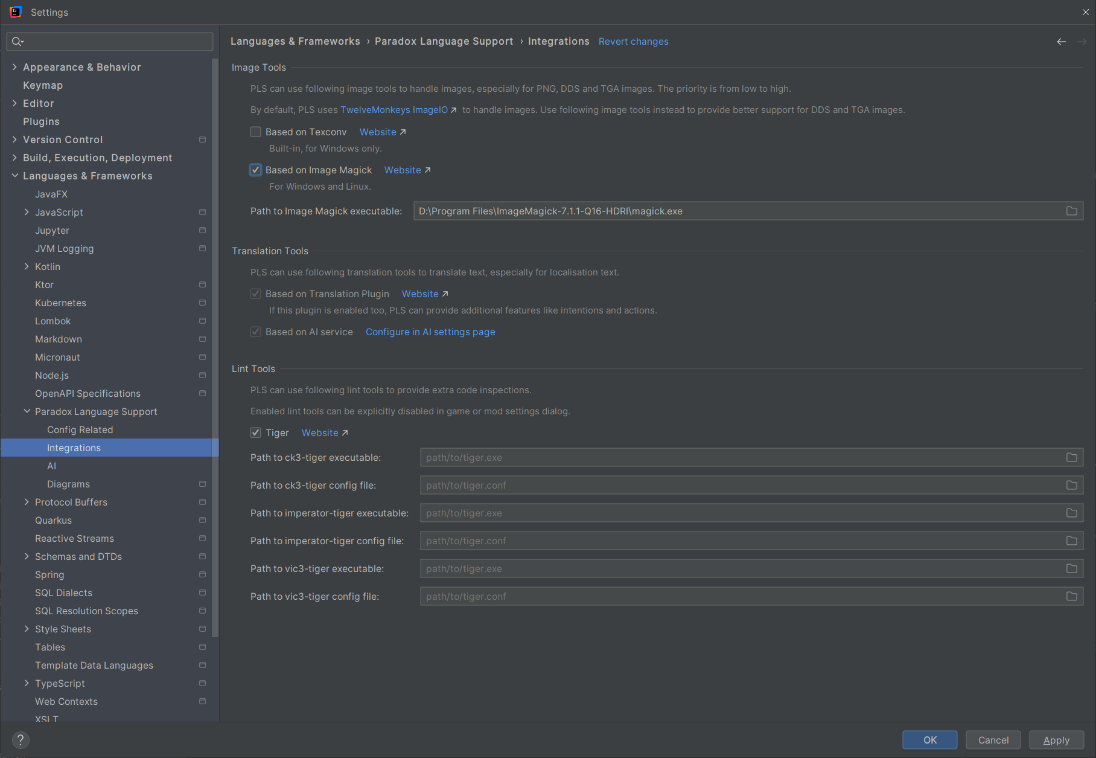The height and width of the screenshot is (758, 1096).
Task: Browse for imperator-tiger config file folder icon
Action: [1071, 541]
